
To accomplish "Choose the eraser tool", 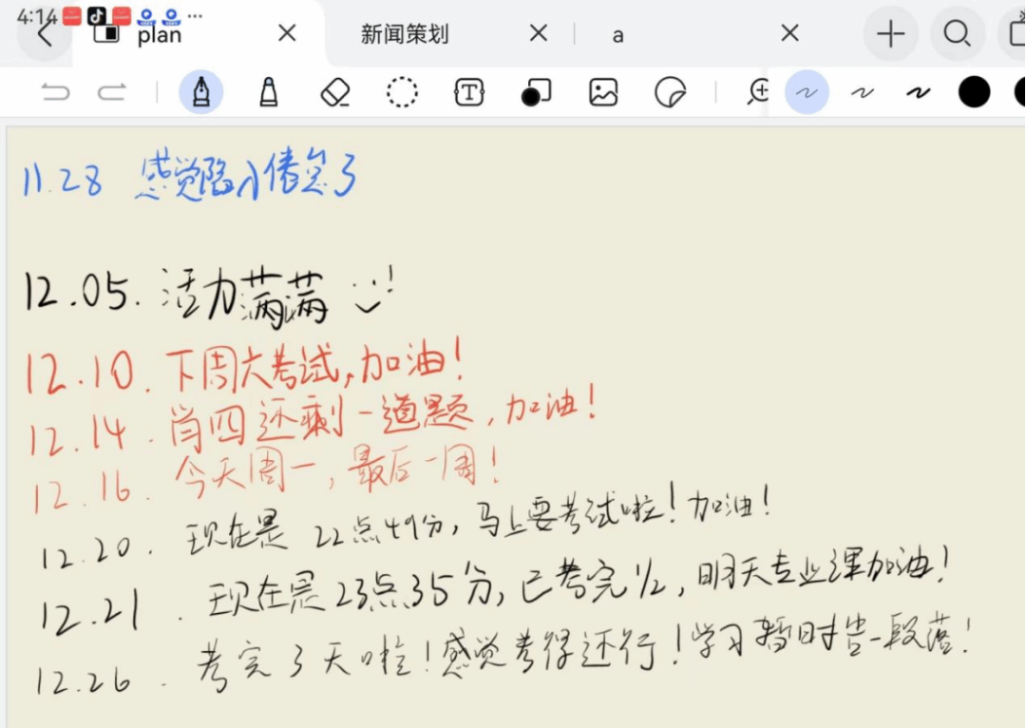I will tap(335, 92).
